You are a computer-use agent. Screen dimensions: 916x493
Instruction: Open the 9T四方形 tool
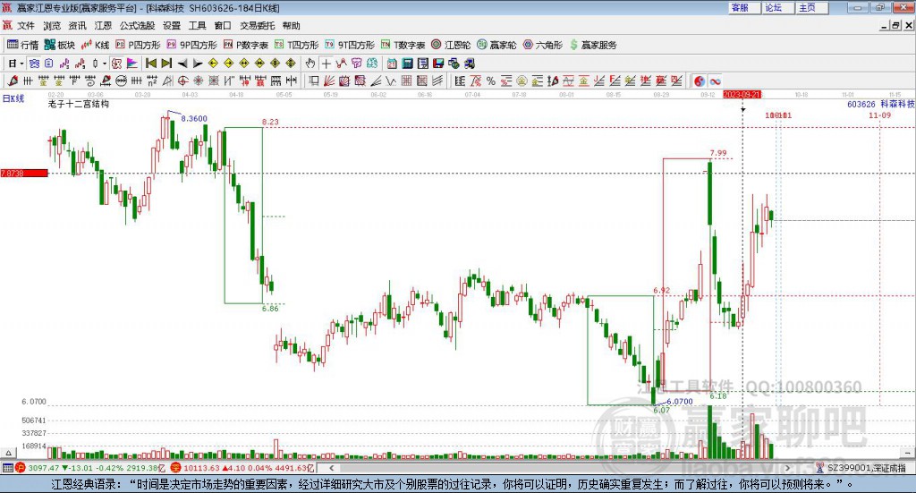[x=350, y=45]
